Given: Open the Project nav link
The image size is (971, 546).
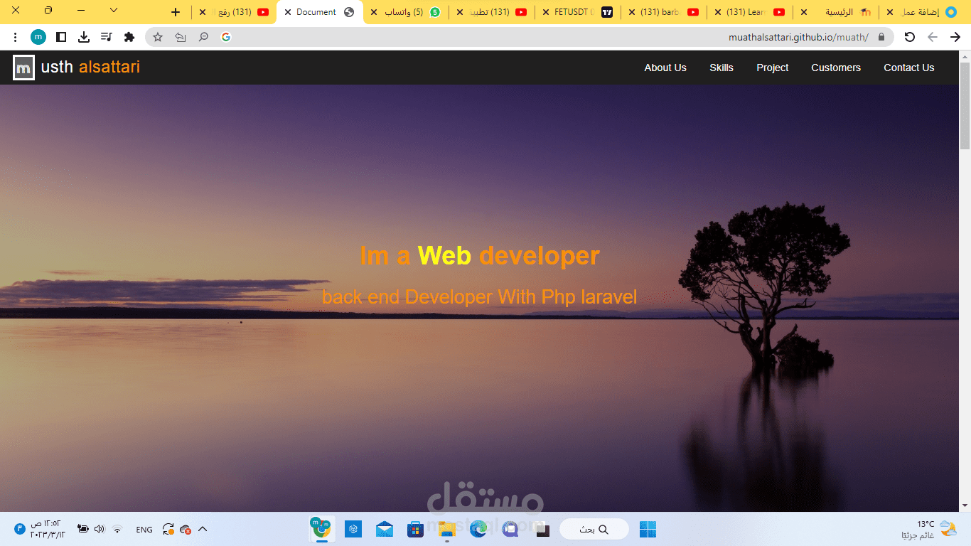Looking at the screenshot, I should click(773, 68).
